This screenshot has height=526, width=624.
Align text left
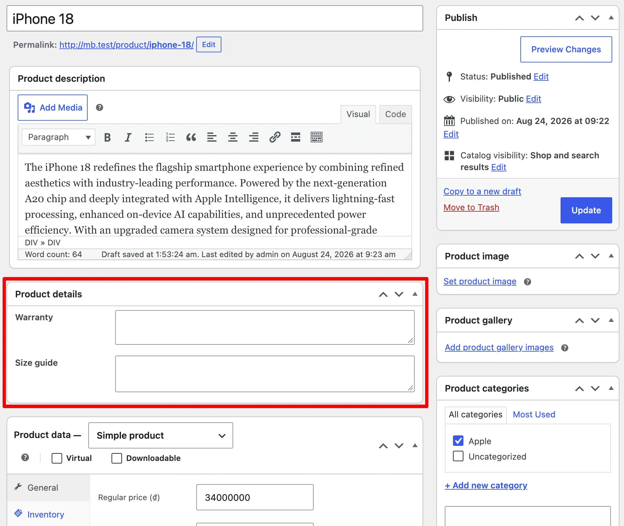[x=212, y=137]
